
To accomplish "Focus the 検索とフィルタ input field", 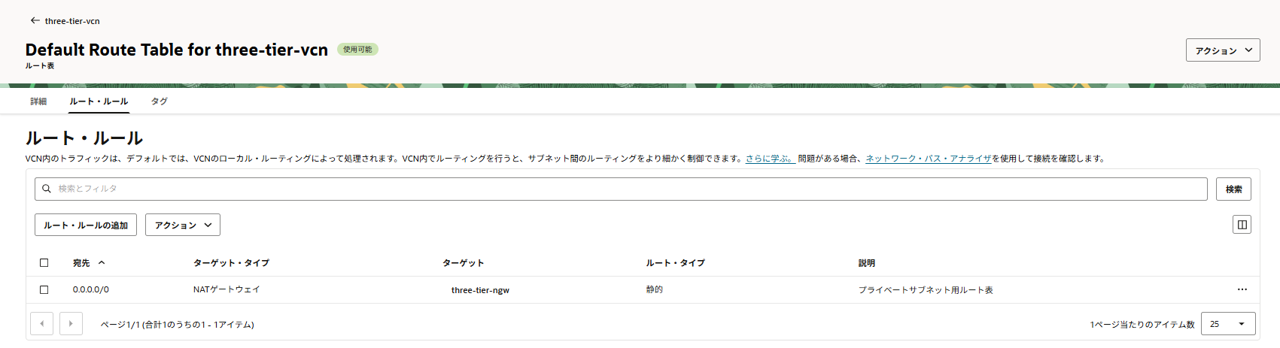I will 621,189.
